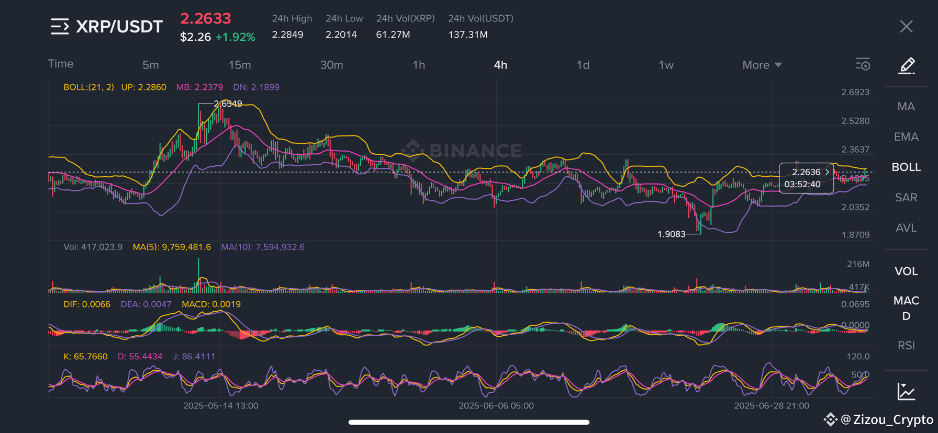938x433 pixels.
Task: Click the 24h Vol(XRP) 61.27M value
Action: [x=393, y=35]
